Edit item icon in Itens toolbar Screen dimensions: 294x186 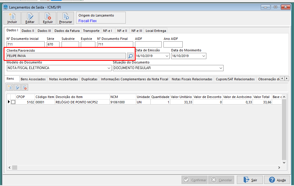pos(17,87)
